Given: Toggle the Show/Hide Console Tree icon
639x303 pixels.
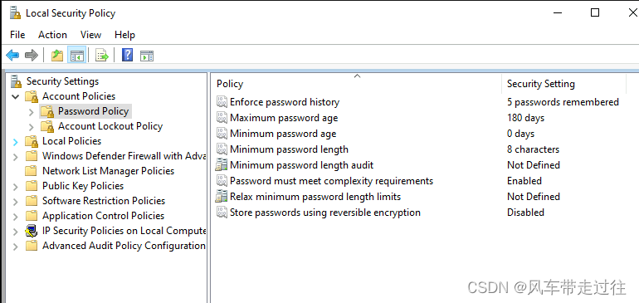Looking at the screenshot, I should 76,55.
